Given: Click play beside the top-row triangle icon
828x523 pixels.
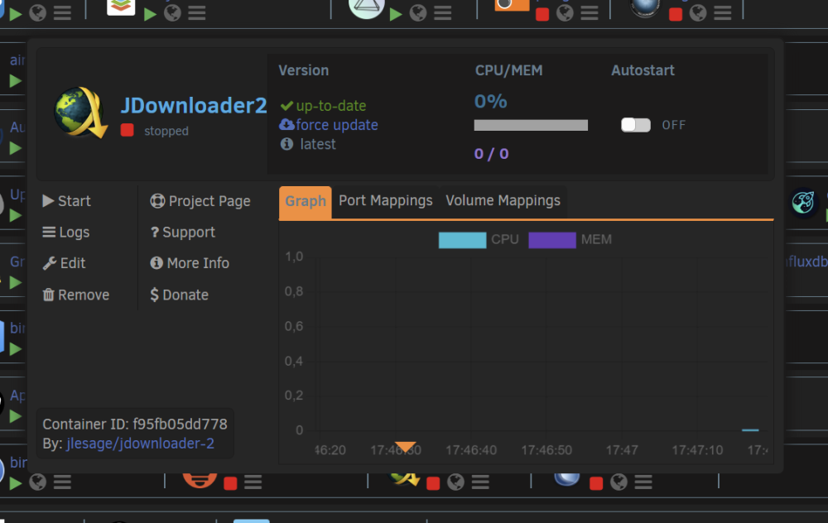Looking at the screenshot, I should pyautogui.click(x=396, y=13).
